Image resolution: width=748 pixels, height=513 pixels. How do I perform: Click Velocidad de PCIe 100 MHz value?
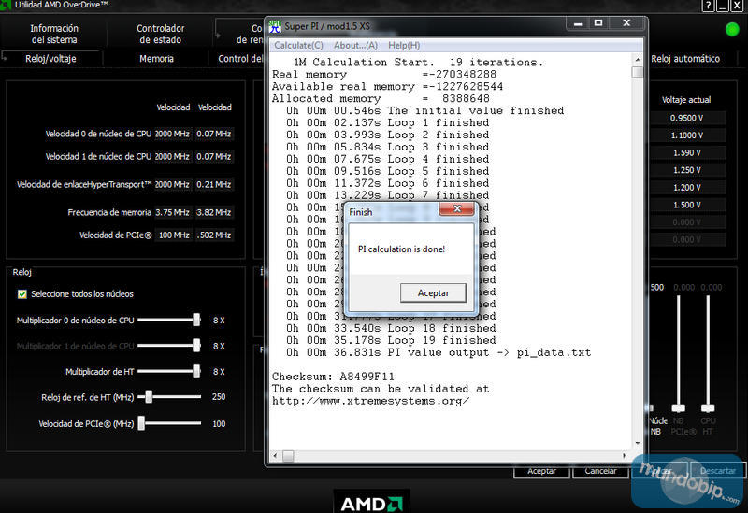(174, 235)
